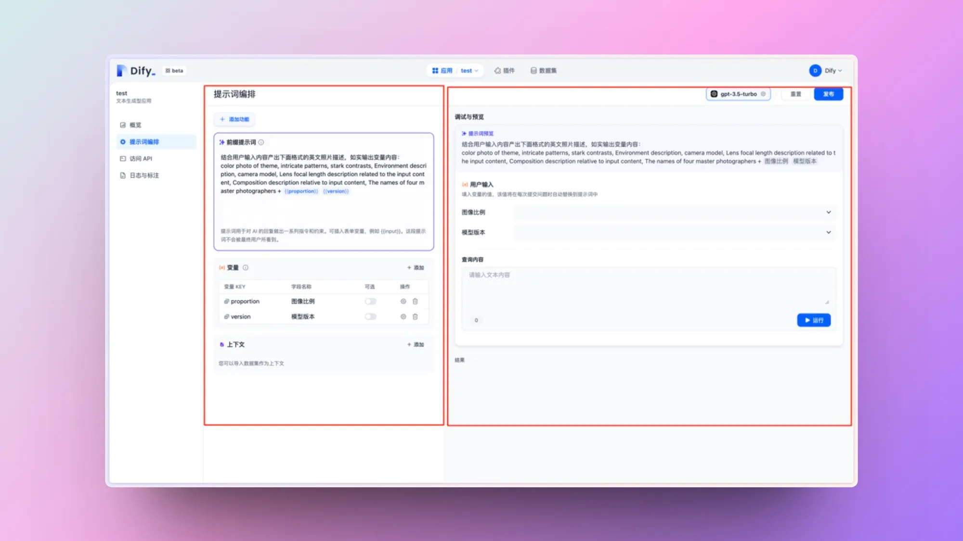Open the gpt-3.5-turbo model selector

[738, 94]
